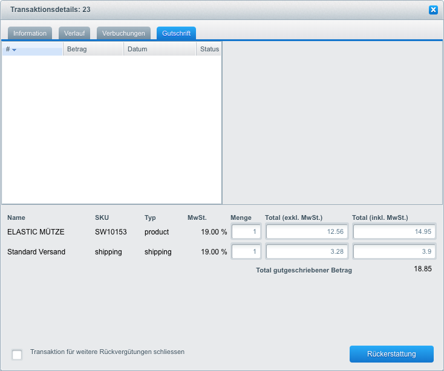Click the ELASTIC MÜTZE product name
Image resolution: width=444 pixels, height=371 pixels.
(x=36, y=232)
